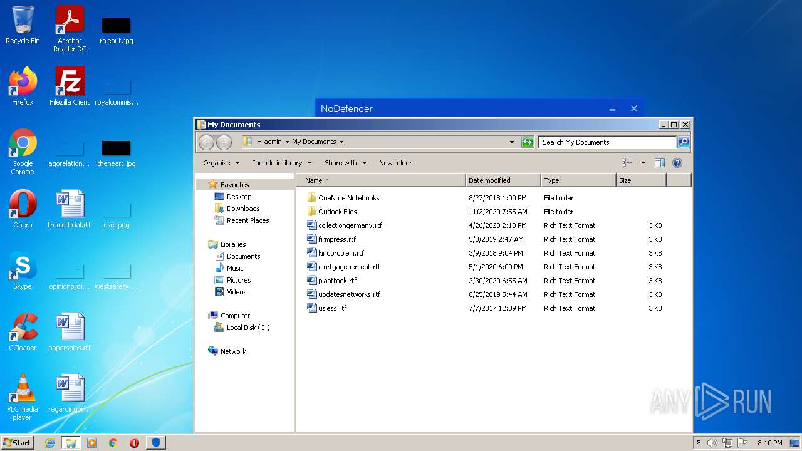Image resolution: width=802 pixels, height=451 pixels.
Task: Open Local Disk (C:) in navigation pane
Action: (x=248, y=328)
